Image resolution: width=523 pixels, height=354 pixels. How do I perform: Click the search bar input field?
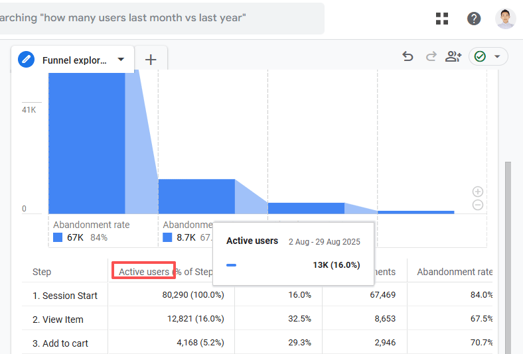coord(159,18)
